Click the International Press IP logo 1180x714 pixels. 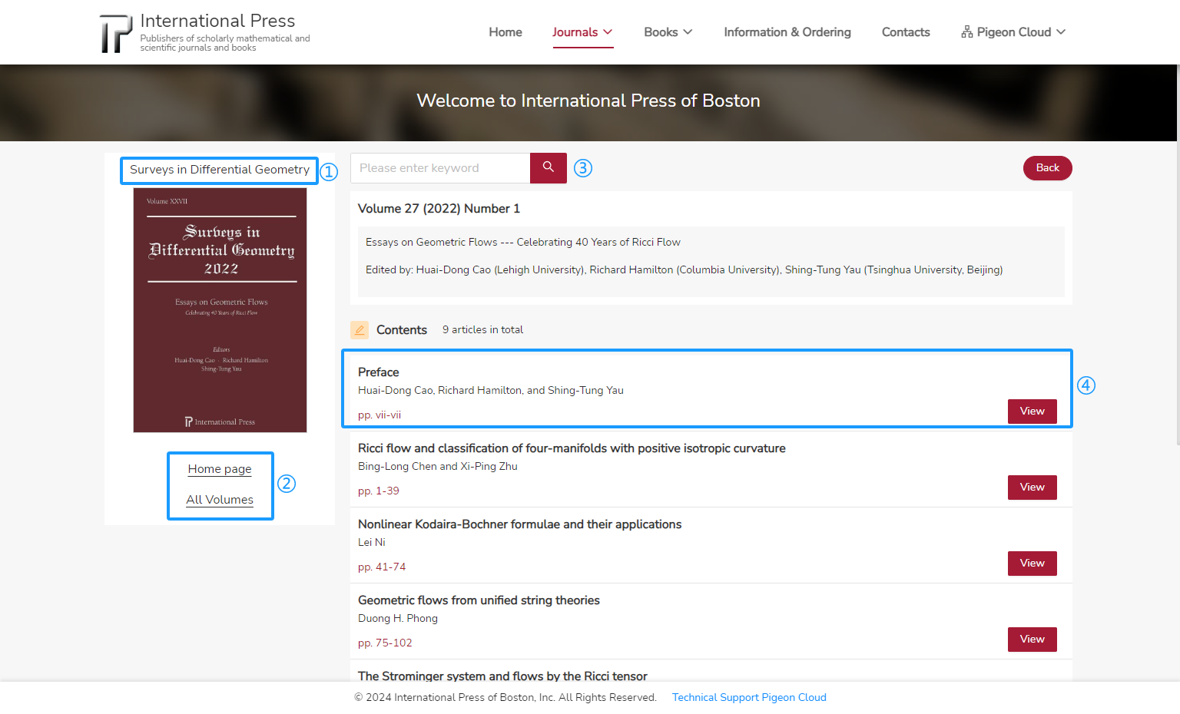(x=116, y=34)
